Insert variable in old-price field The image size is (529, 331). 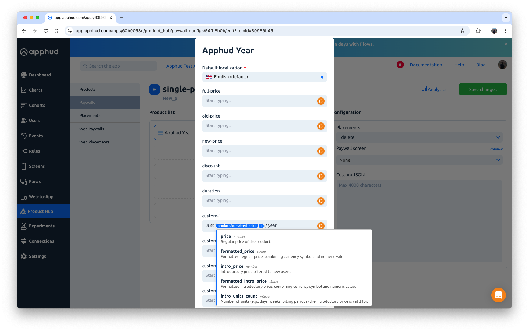pyautogui.click(x=321, y=126)
